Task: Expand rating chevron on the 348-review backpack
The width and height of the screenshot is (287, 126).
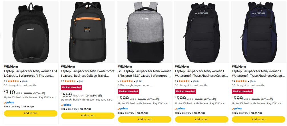Action: 248,81
